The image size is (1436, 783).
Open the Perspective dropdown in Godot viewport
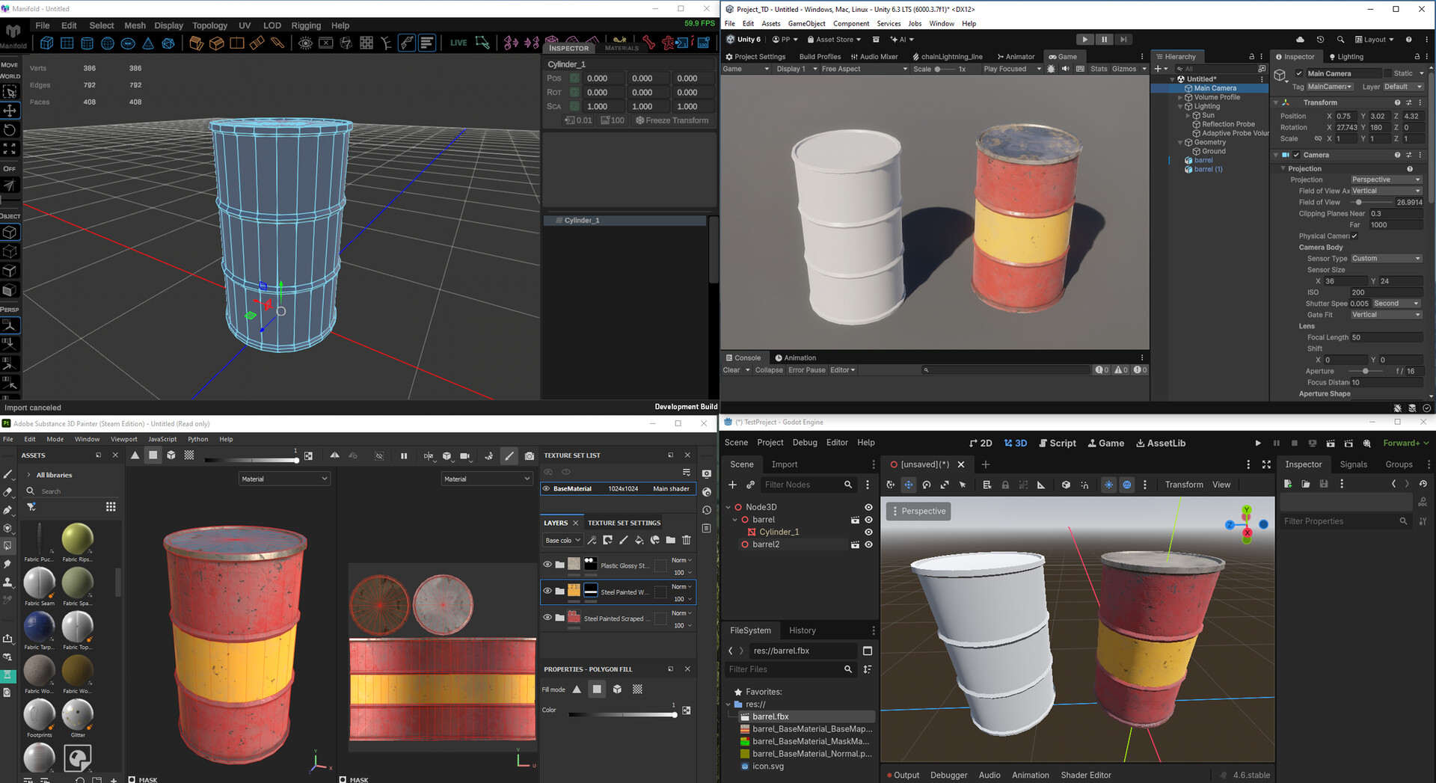[x=918, y=511]
